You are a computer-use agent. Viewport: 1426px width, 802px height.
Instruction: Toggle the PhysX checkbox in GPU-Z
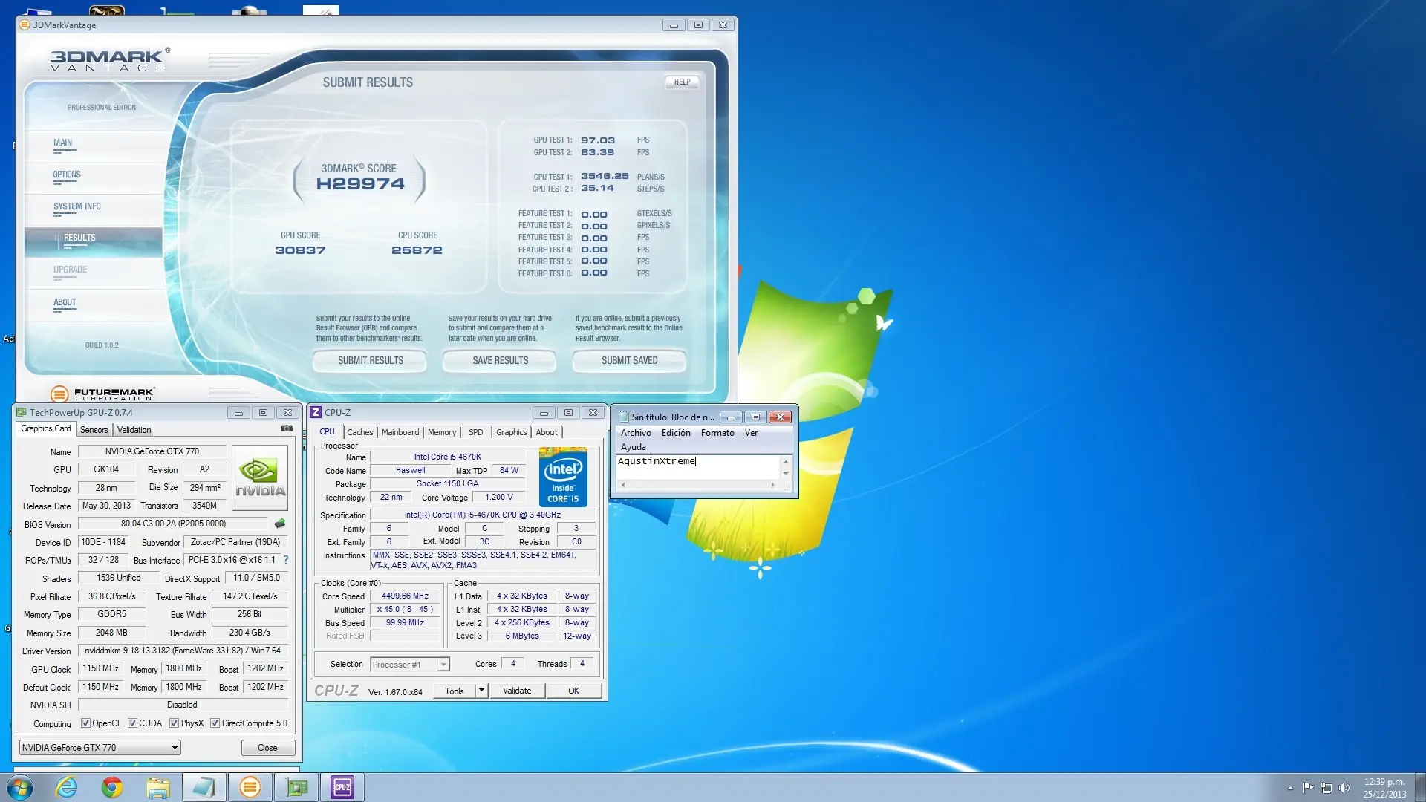click(174, 723)
